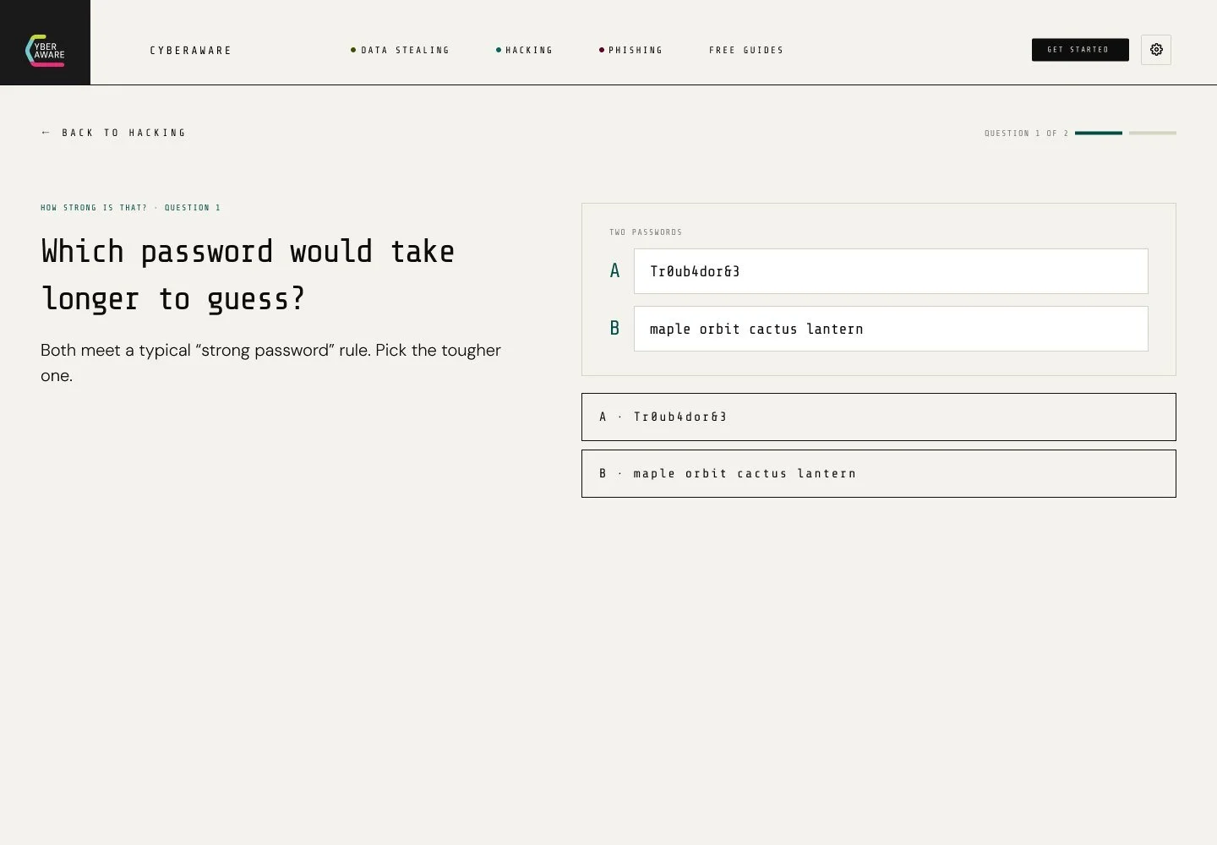Click the 'Two Passwords' label
Image resolution: width=1217 pixels, height=845 pixels.
[646, 232]
